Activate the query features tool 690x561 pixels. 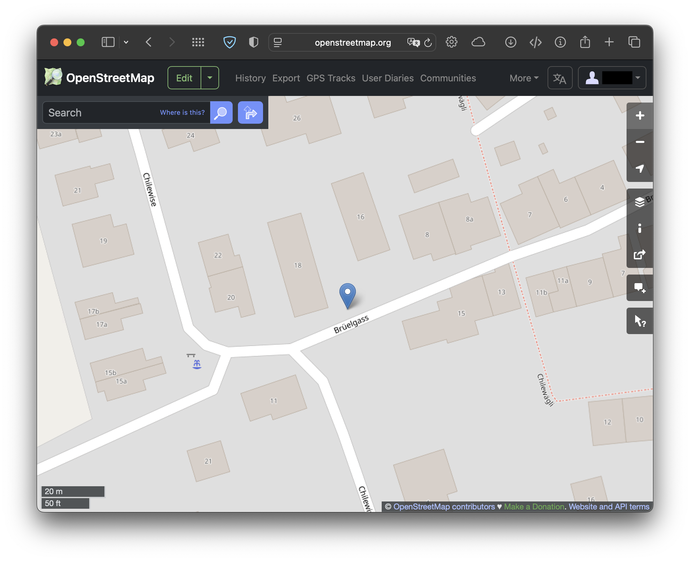point(640,321)
